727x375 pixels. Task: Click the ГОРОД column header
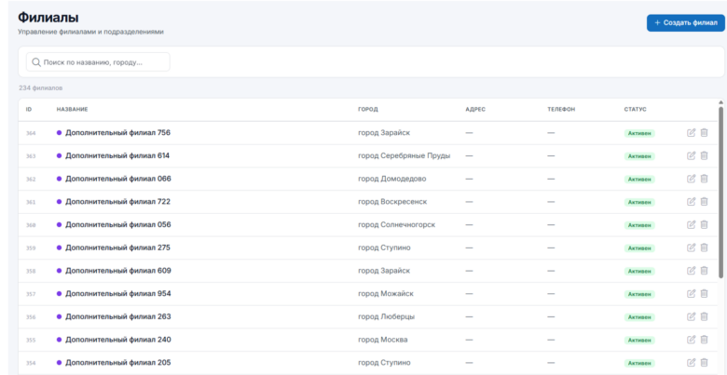tap(368, 109)
